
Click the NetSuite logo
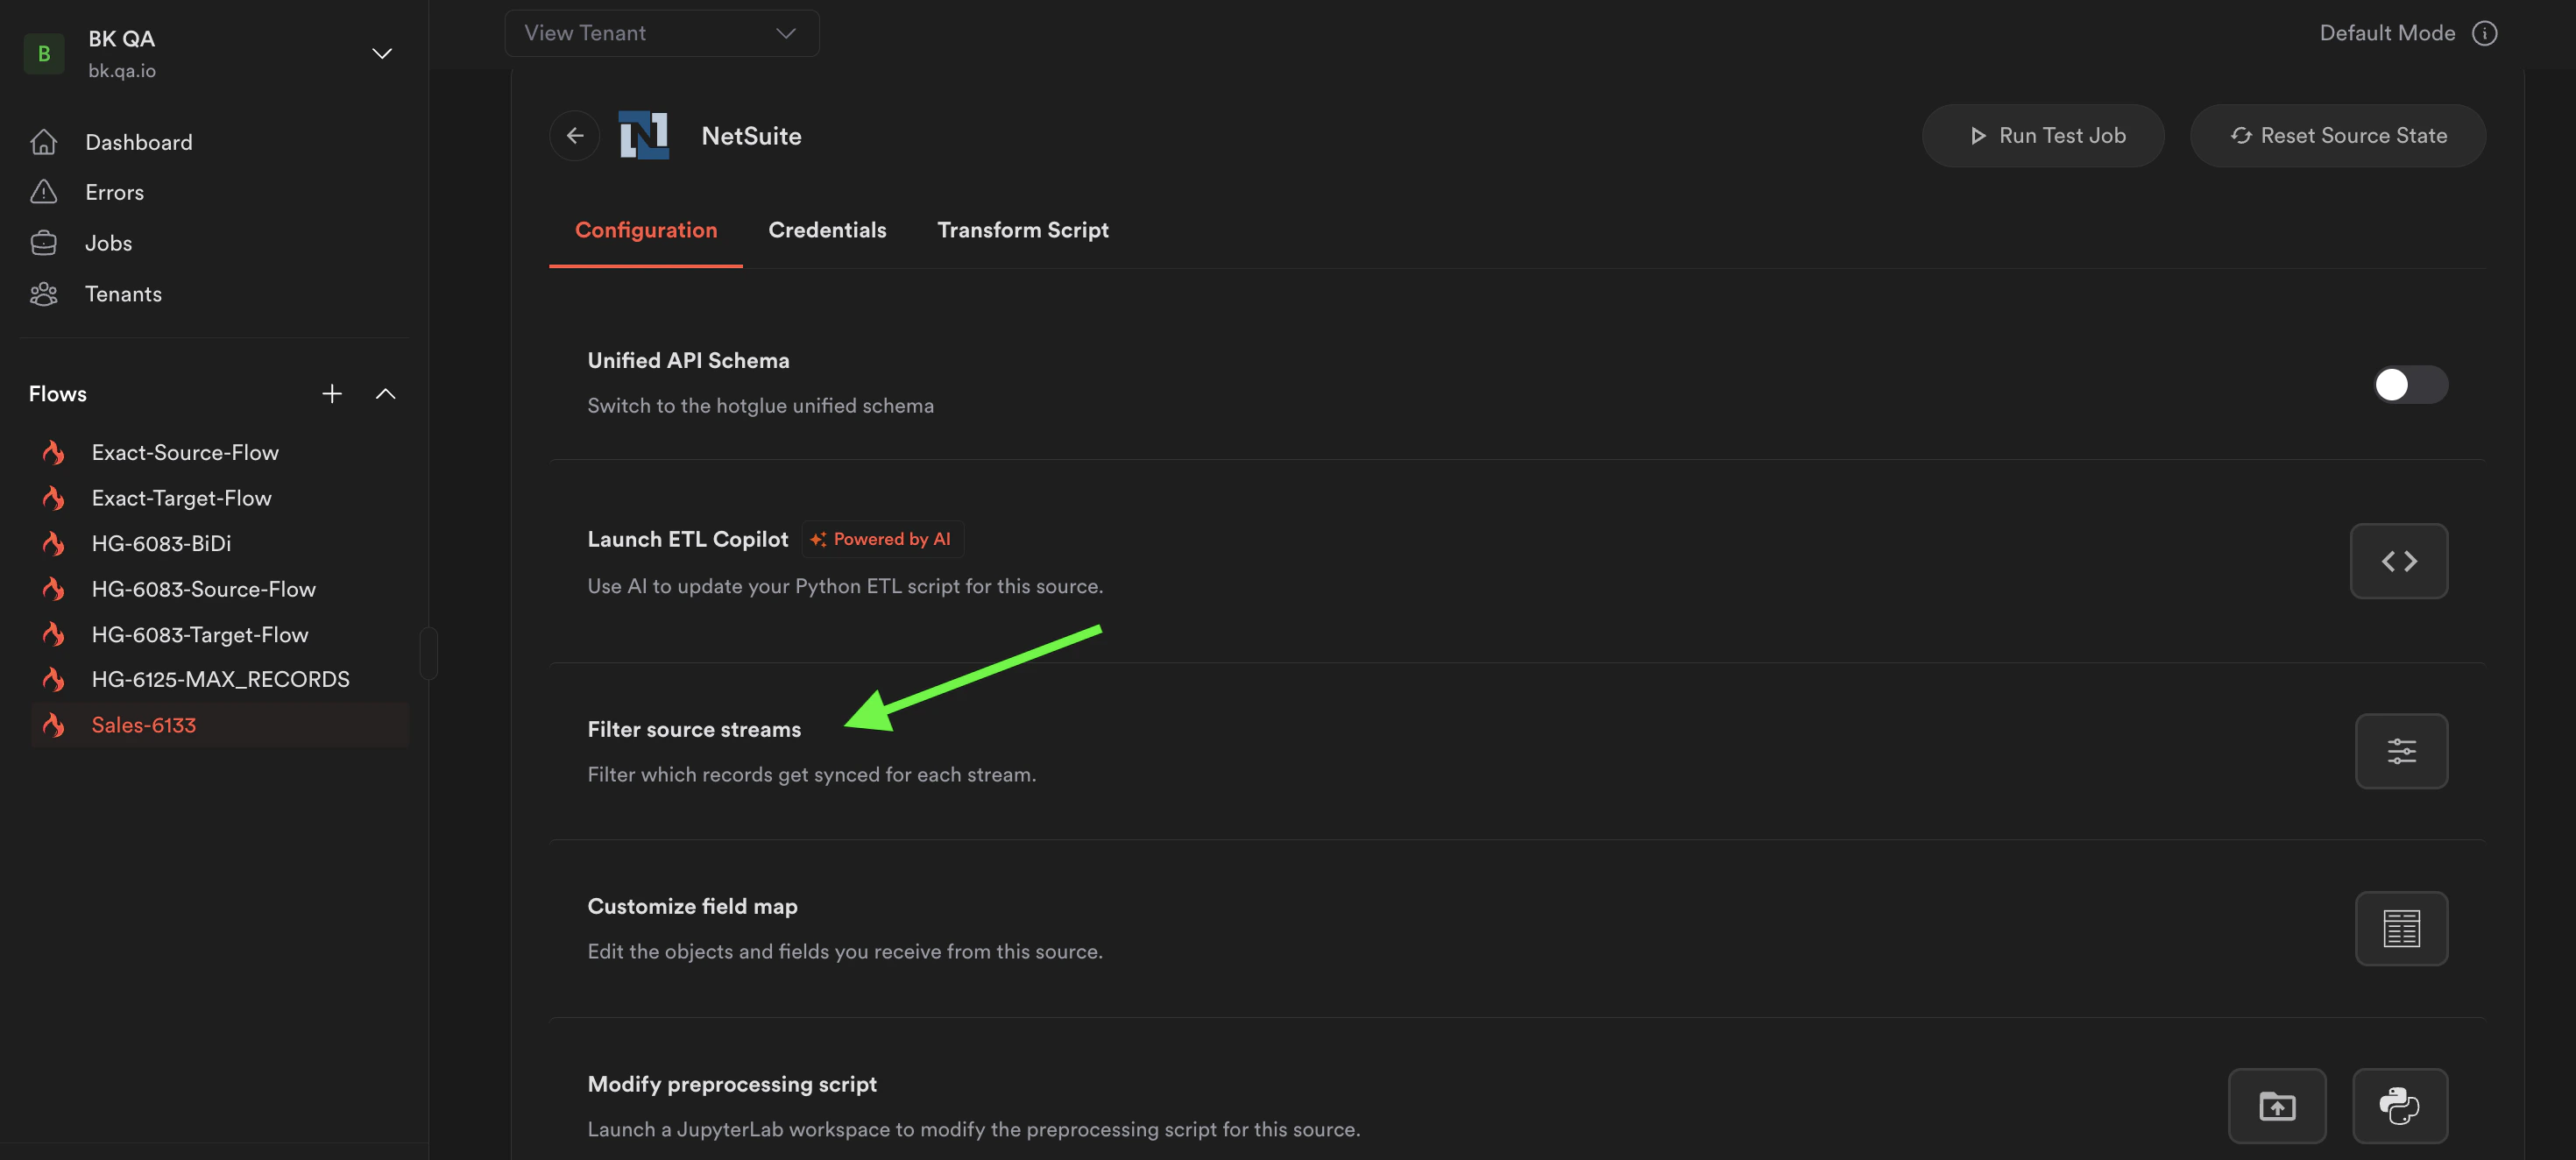(x=643, y=135)
